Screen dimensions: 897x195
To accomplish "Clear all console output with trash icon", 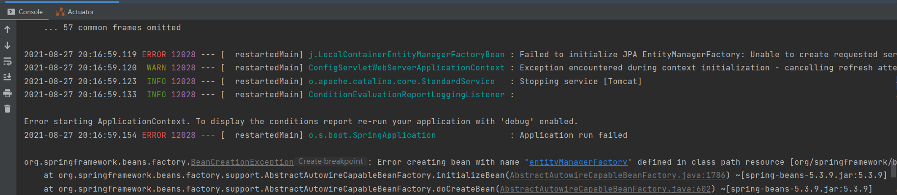I will 7,108.
